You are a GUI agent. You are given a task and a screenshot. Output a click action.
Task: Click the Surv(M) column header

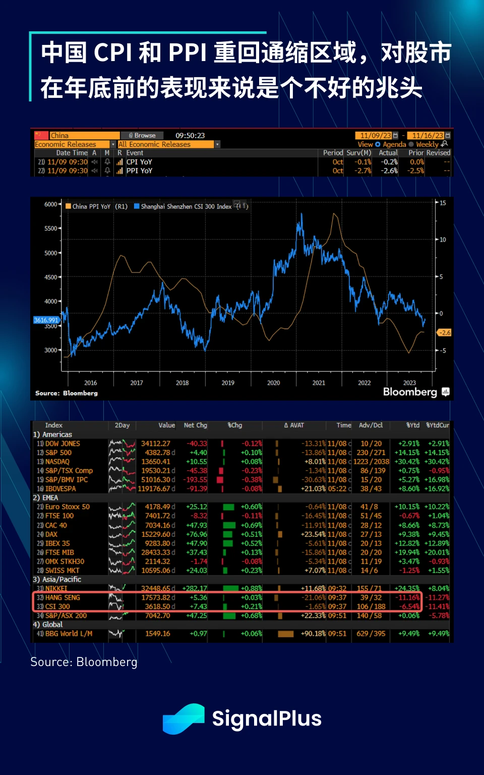tap(358, 153)
